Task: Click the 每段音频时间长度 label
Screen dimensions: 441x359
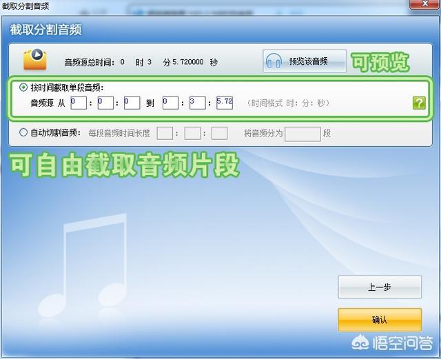Action: (119, 133)
